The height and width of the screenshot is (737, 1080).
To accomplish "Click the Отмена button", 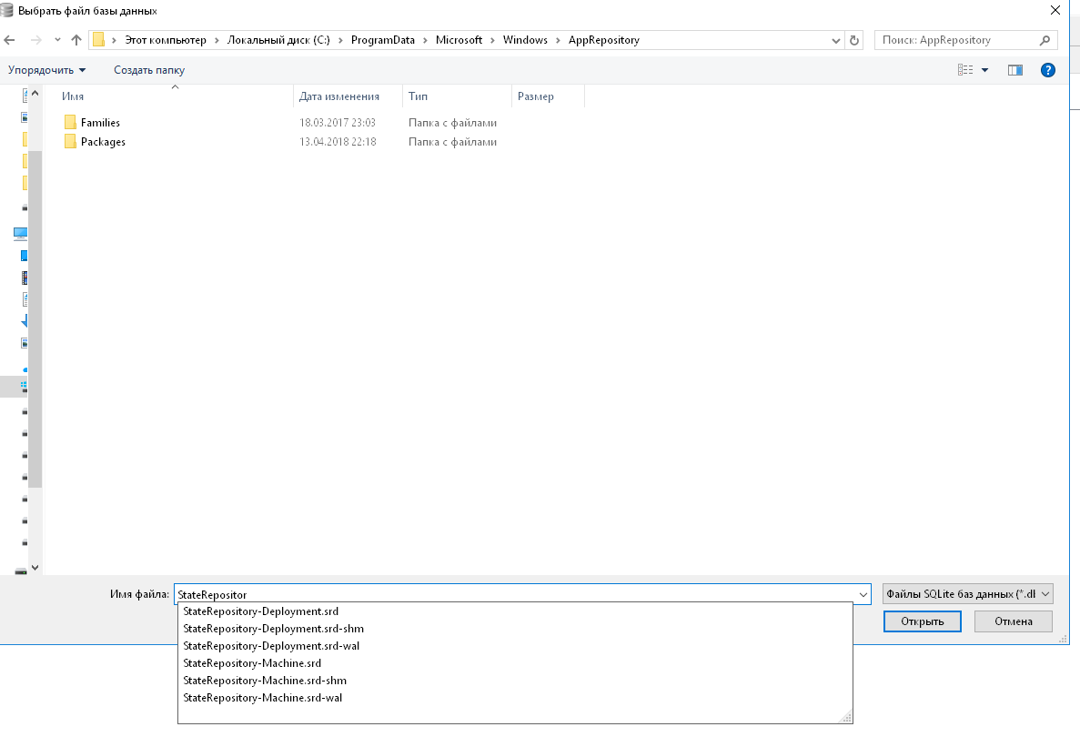I will [1014, 621].
